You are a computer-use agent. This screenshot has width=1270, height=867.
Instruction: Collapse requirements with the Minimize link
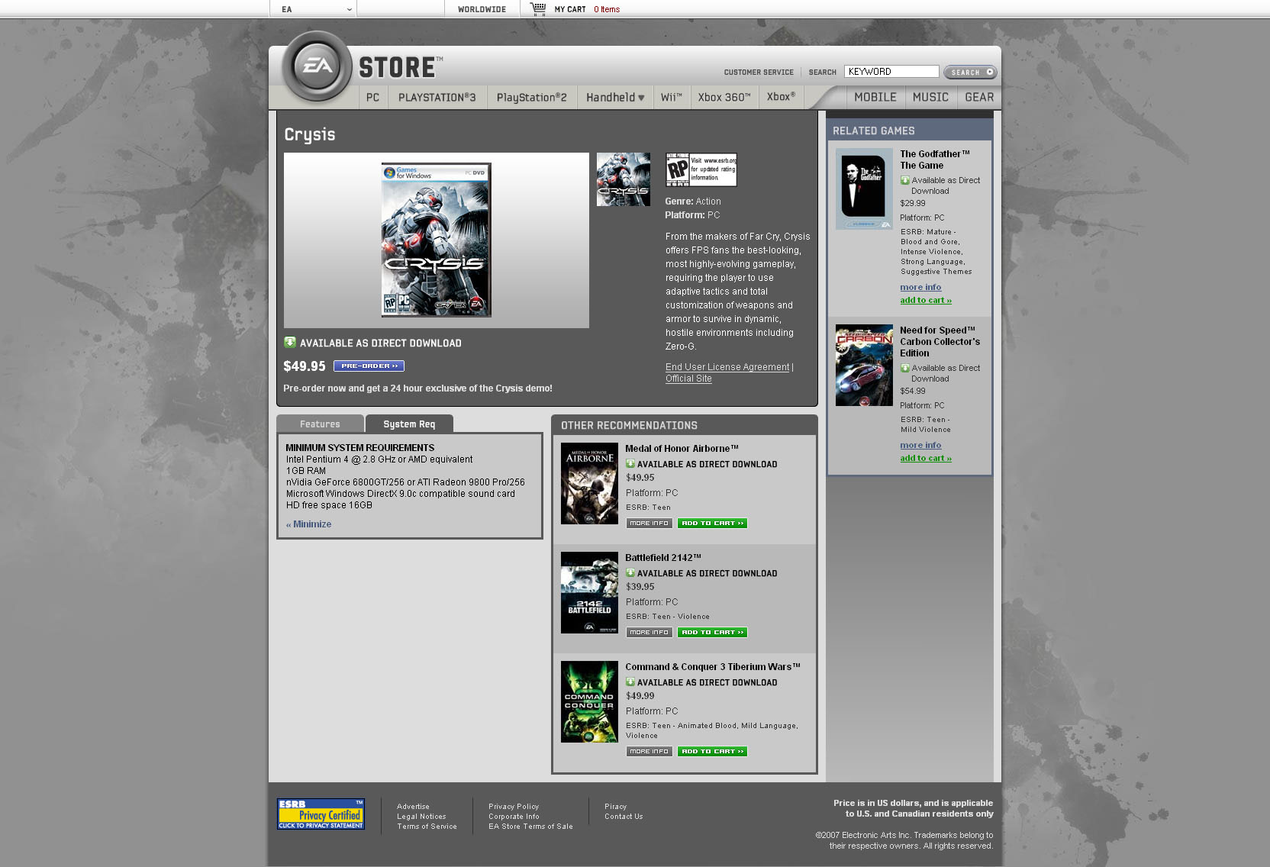pyautogui.click(x=308, y=524)
